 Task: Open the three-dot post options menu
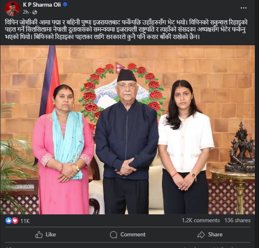tap(243, 8)
